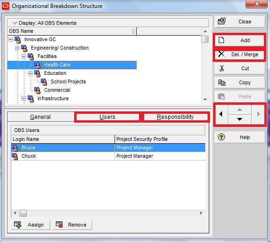This screenshot has height=242, width=270.
Task: Click the hierarchy icon in OBS Name header
Action: point(133,31)
